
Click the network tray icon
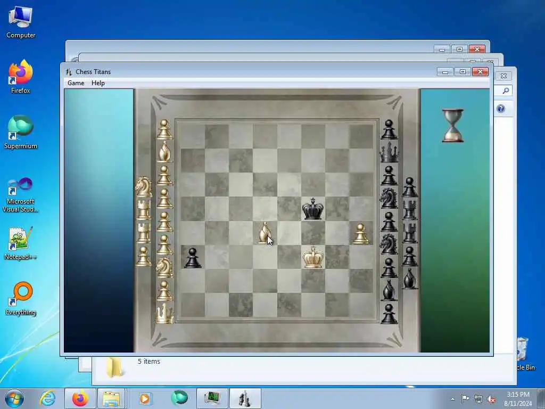(x=478, y=399)
